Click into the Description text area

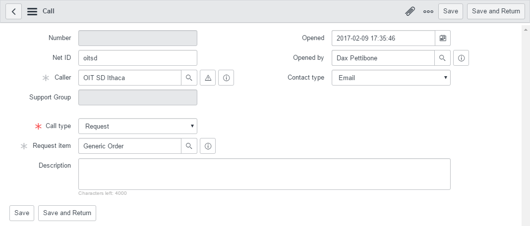(x=264, y=174)
